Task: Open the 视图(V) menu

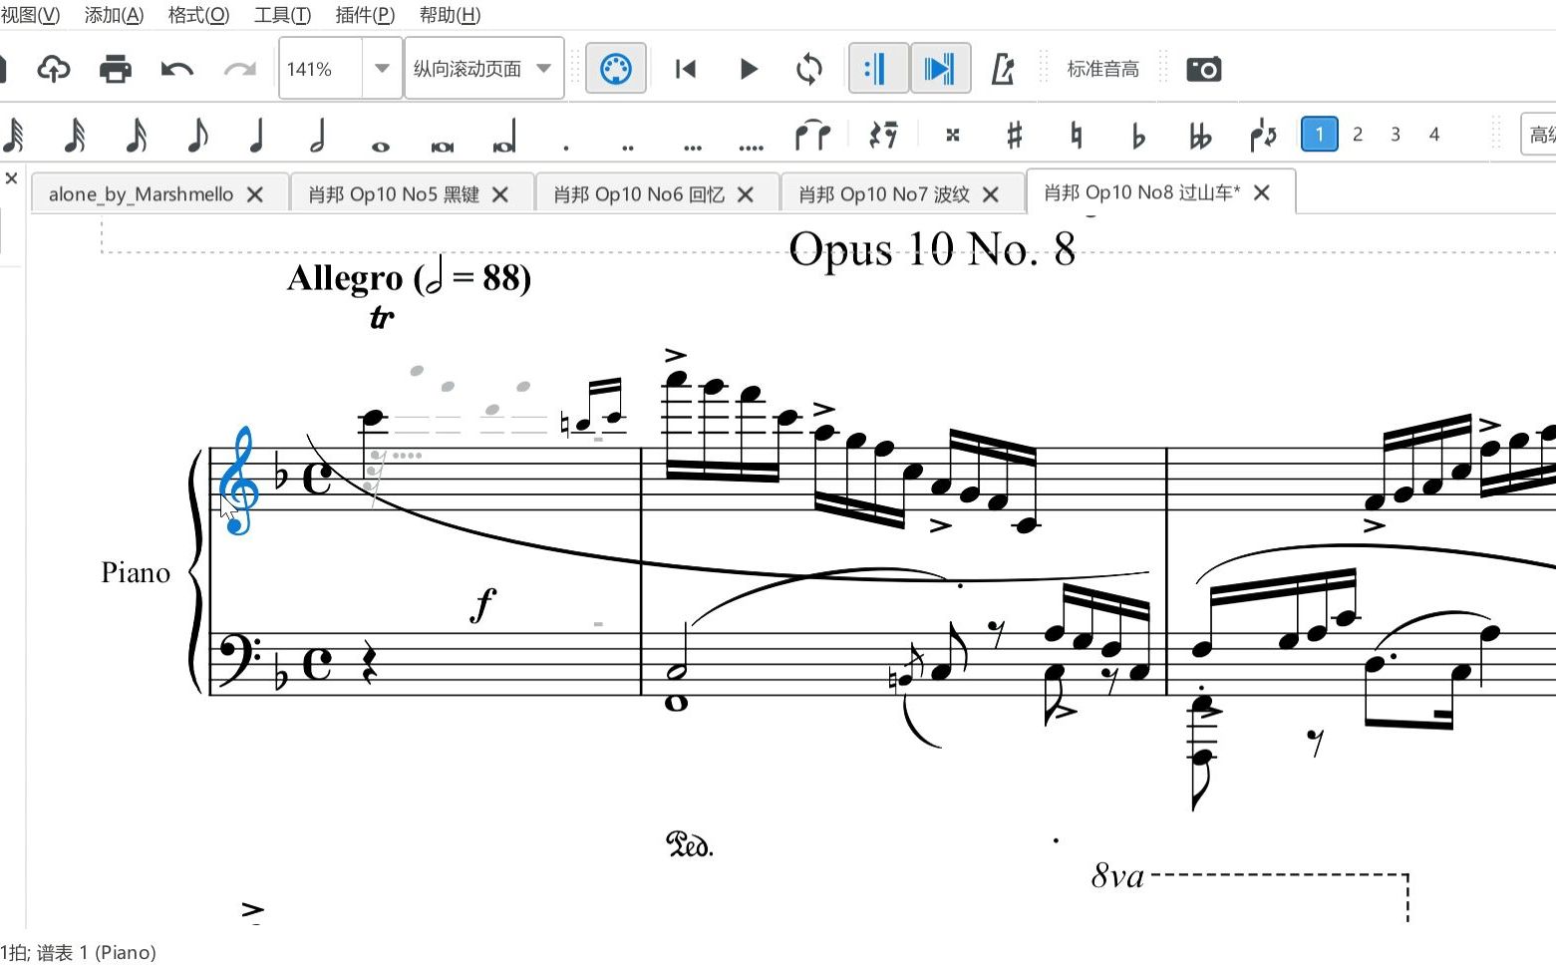Action: coord(30,15)
